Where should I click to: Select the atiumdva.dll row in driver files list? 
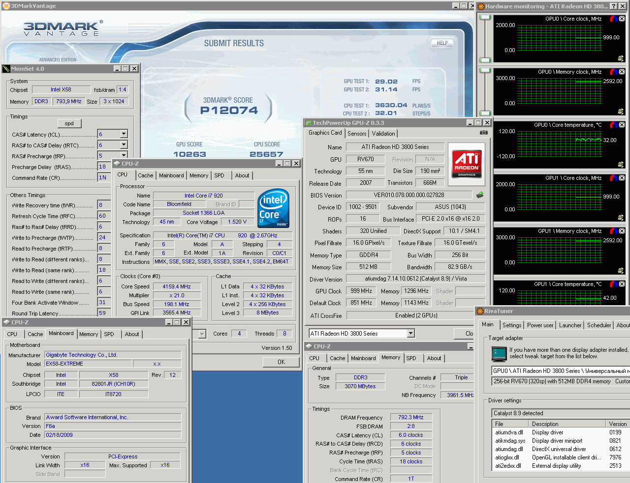tap(561, 432)
